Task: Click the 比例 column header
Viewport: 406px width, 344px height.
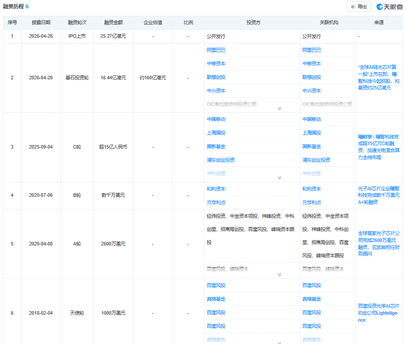Action: click(x=188, y=22)
